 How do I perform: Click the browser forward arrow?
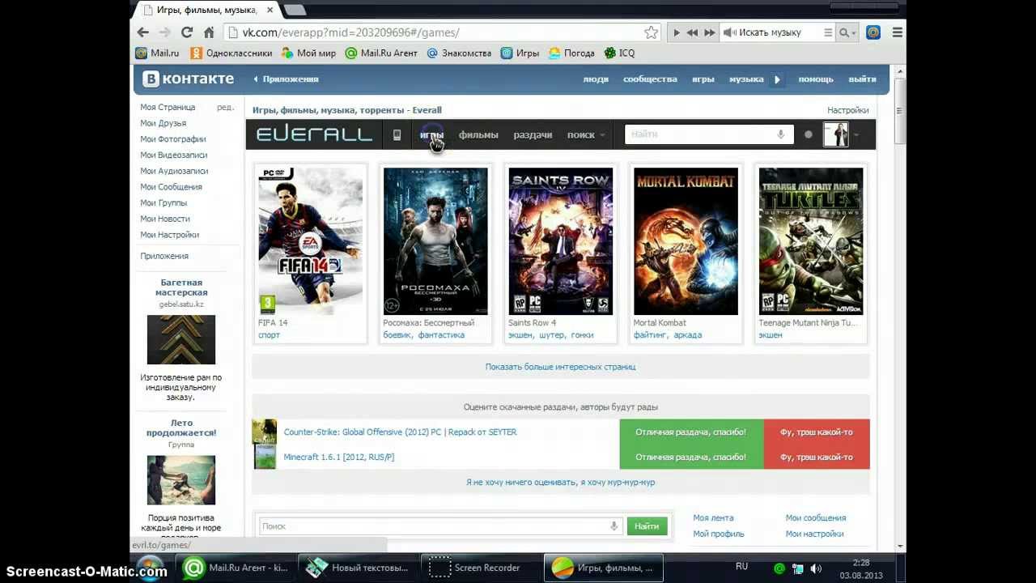[165, 32]
